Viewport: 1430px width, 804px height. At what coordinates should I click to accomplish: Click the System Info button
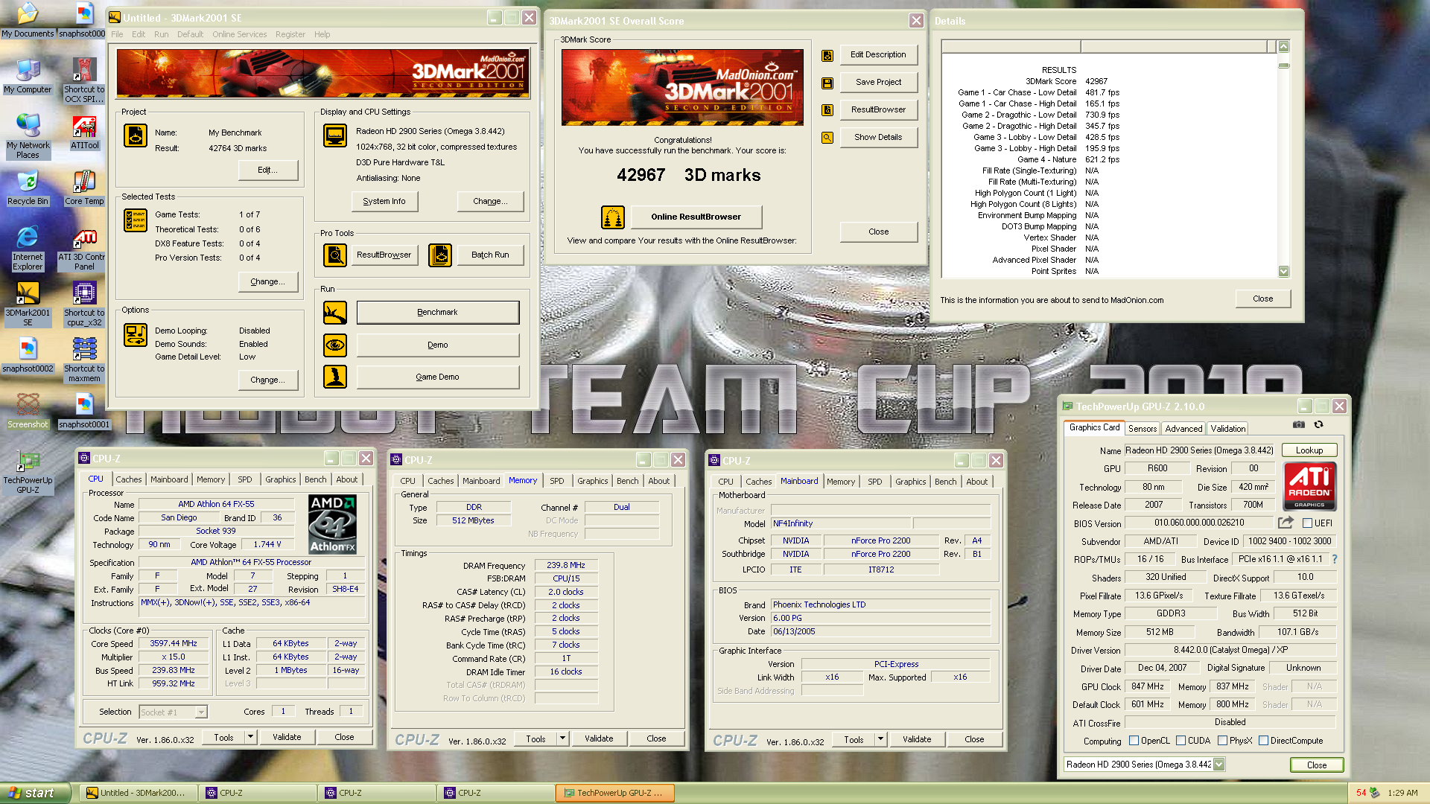click(x=384, y=202)
